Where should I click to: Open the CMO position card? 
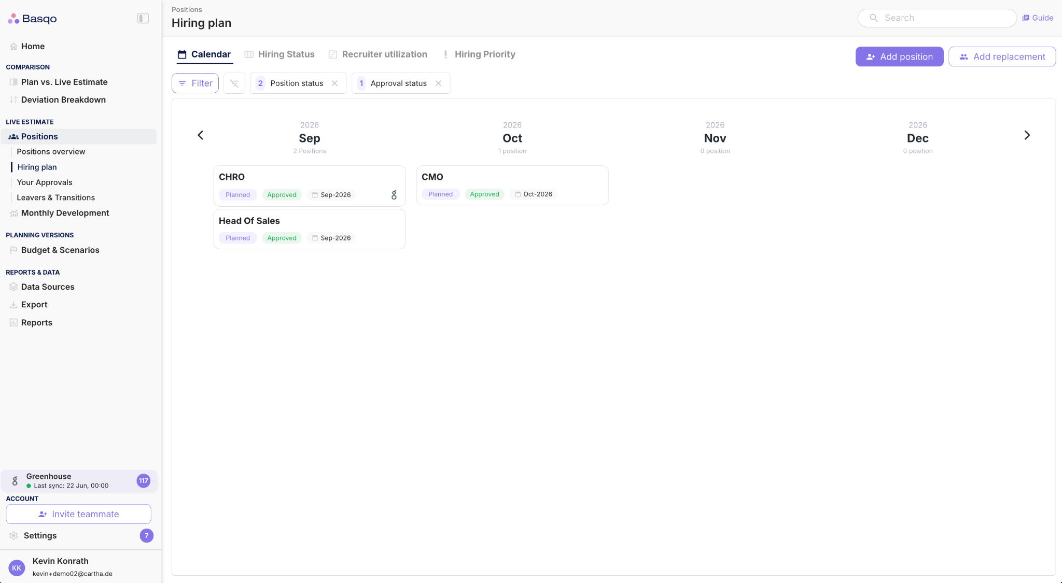tap(512, 185)
